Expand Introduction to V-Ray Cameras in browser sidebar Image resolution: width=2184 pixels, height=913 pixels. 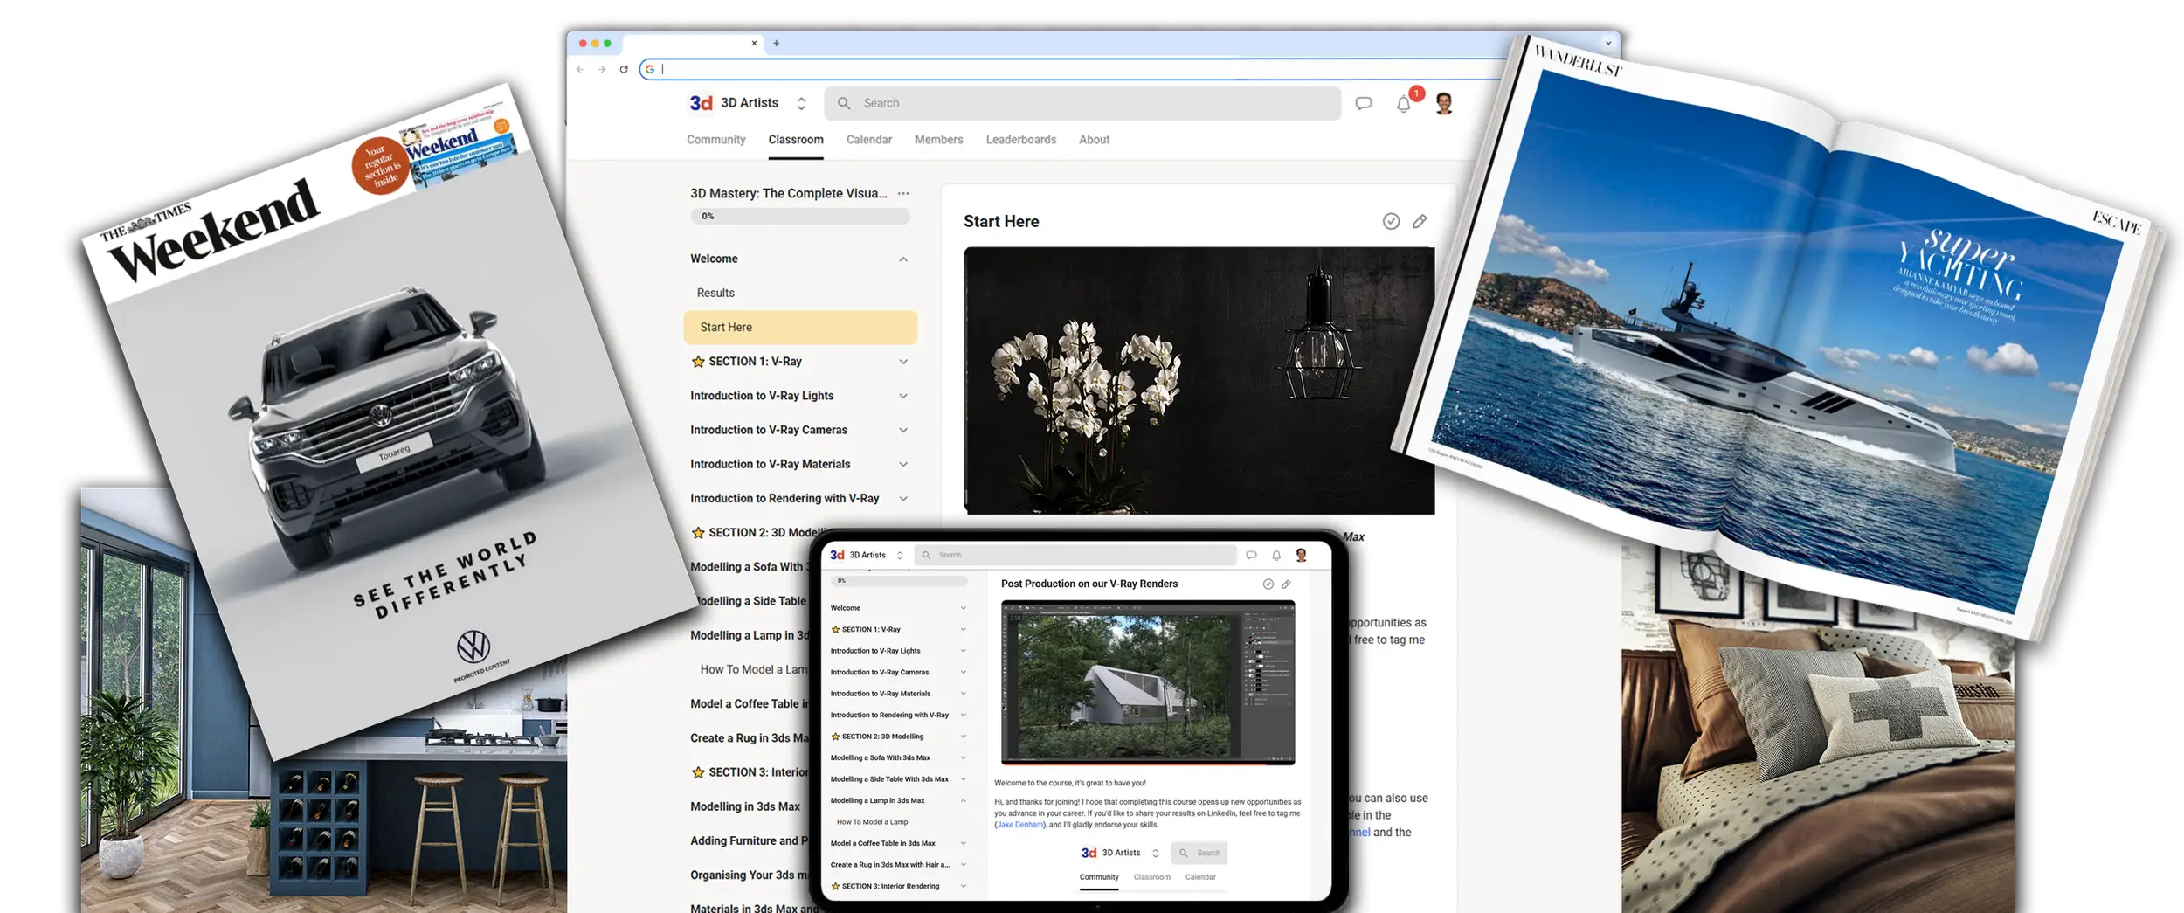pos(903,430)
